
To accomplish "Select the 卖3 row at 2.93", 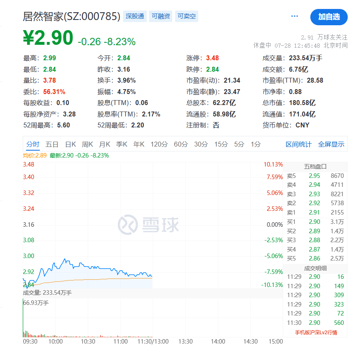I will pyautogui.click(x=315, y=194).
